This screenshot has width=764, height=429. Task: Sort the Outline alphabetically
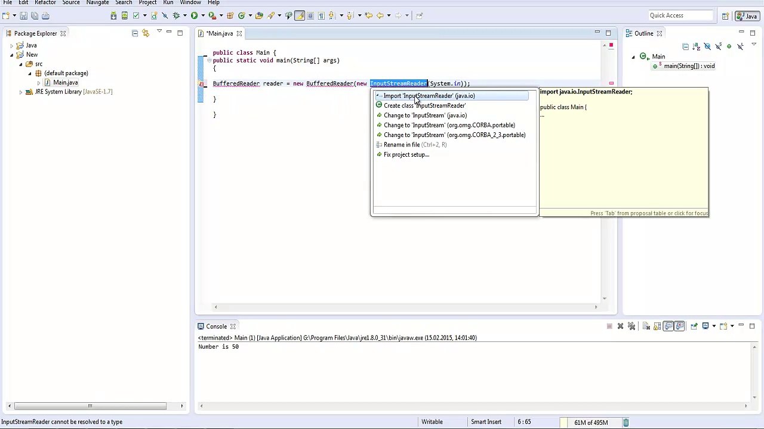(696, 46)
